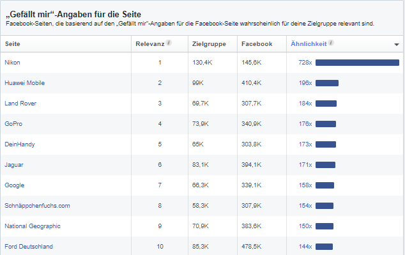Screen dimensions: 405x255
Task: Open the Ford Deutschland page link
Action: [x=29, y=247]
